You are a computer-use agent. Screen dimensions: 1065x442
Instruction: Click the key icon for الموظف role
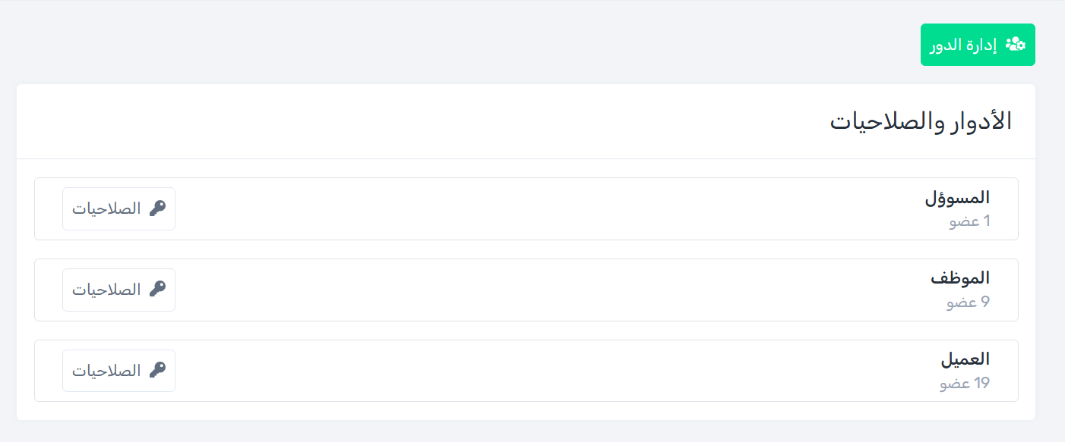157,290
